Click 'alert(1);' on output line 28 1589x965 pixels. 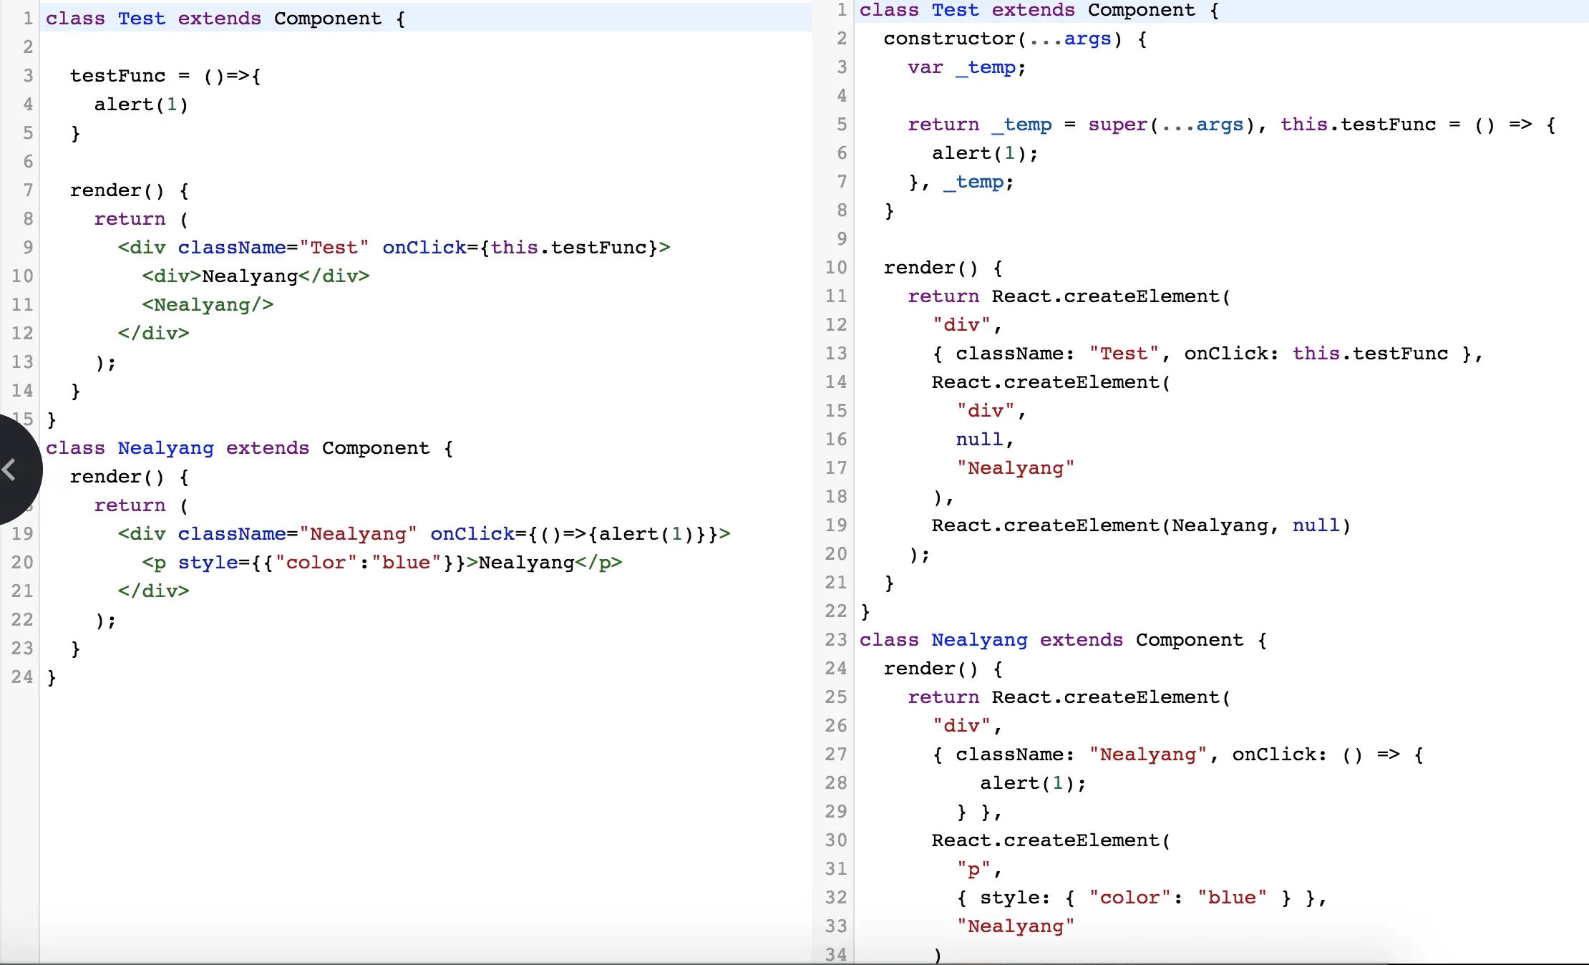coord(1032,783)
